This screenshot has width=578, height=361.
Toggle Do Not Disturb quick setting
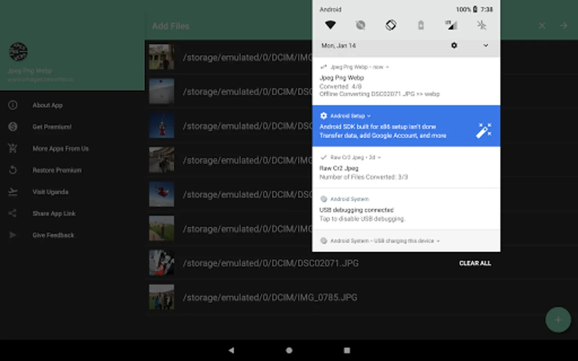coord(360,25)
